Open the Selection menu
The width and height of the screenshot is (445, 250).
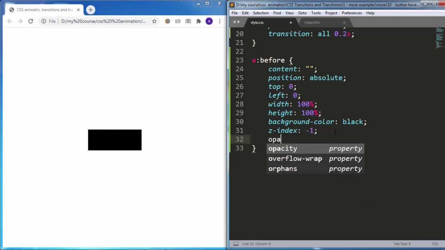pyautogui.click(x=261, y=13)
